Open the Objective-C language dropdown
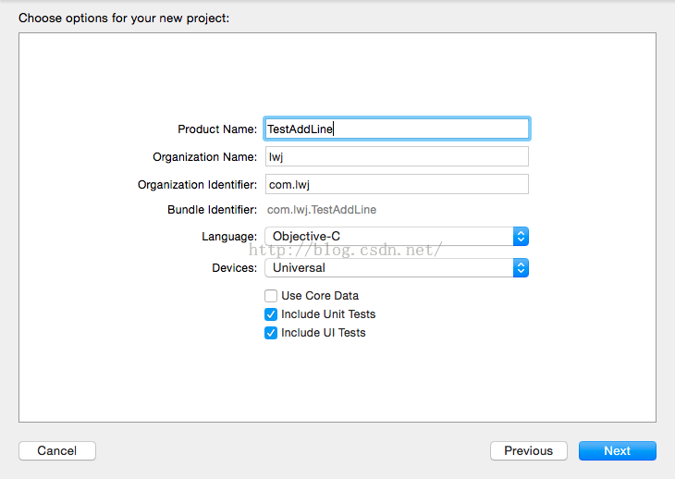This screenshot has height=479, width=675. pos(389,237)
